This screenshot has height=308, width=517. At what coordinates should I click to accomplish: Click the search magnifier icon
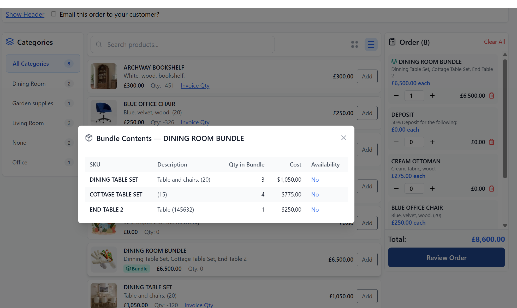pyautogui.click(x=99, y=45)
